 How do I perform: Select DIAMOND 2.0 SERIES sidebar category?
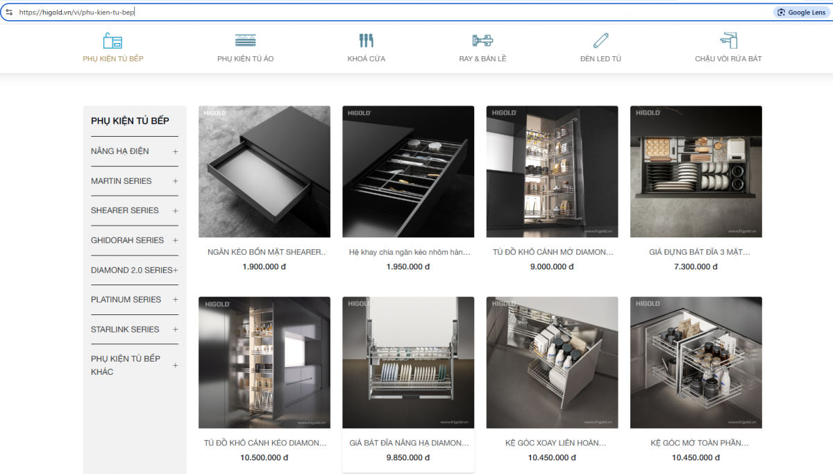tap(131, 270)
